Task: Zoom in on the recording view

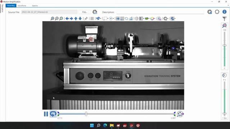Action: click(x=52, y=19)
